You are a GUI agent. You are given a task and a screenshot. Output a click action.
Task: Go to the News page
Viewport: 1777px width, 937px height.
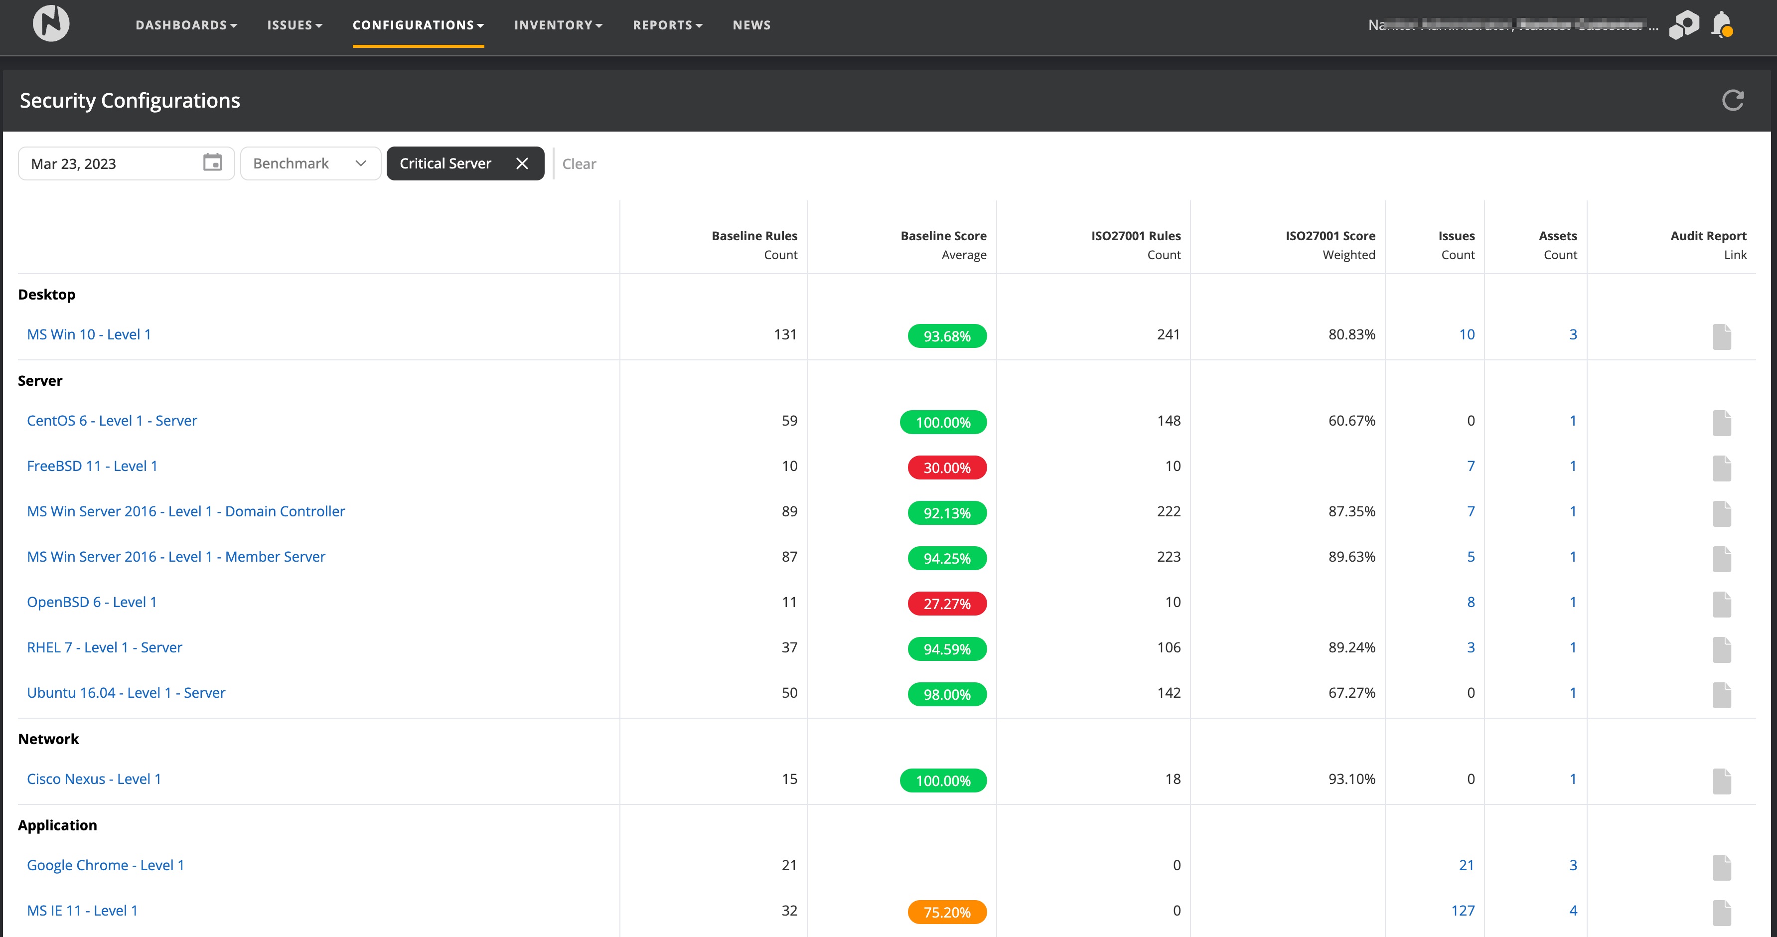tap(751, 25)
